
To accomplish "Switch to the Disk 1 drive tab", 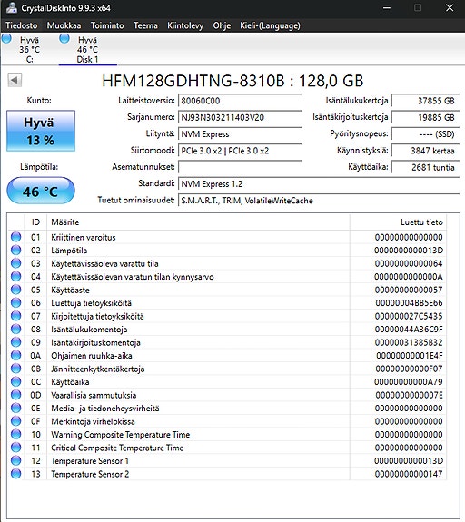I will (87, 49).
